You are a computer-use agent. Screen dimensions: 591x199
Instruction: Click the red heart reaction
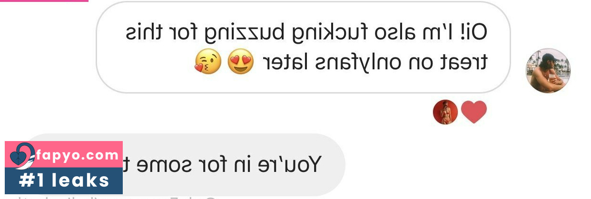[474, 112]
